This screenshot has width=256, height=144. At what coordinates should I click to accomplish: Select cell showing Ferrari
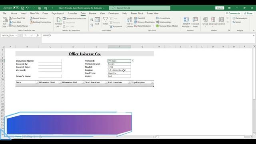119,64
